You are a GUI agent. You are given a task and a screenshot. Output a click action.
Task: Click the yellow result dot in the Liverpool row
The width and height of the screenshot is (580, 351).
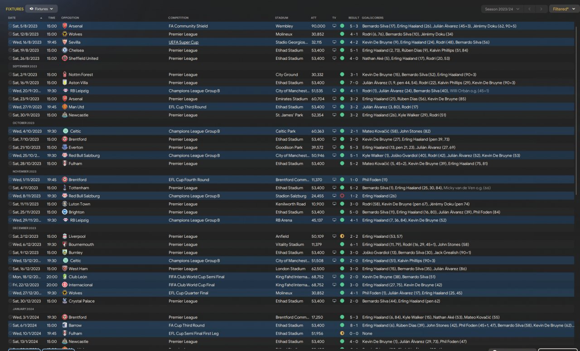pos(342,236)
